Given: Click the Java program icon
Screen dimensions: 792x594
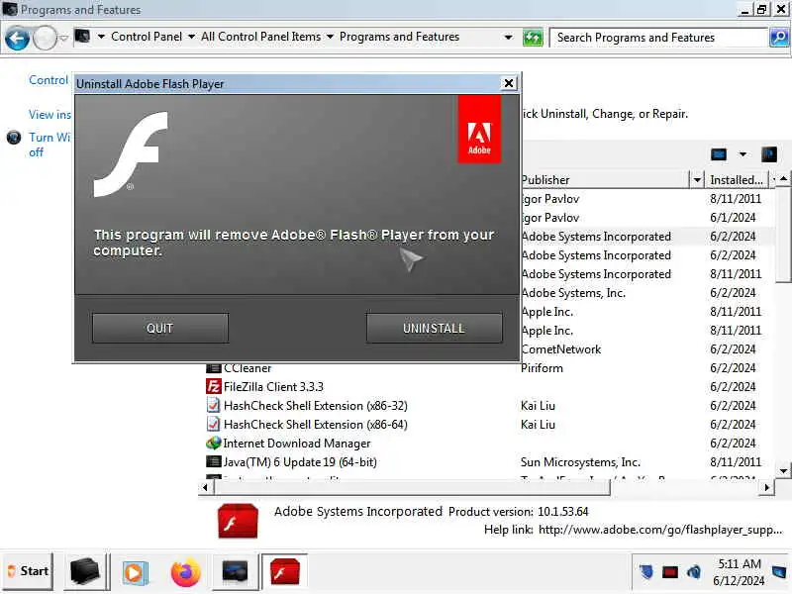Looking at the screenshot, I should tap(214, 461).
